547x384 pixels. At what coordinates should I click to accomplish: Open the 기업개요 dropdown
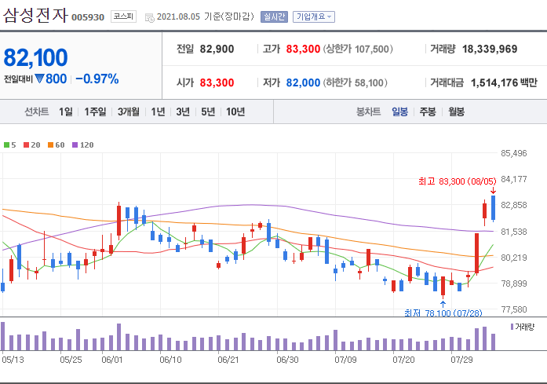(x=314, y=16)
